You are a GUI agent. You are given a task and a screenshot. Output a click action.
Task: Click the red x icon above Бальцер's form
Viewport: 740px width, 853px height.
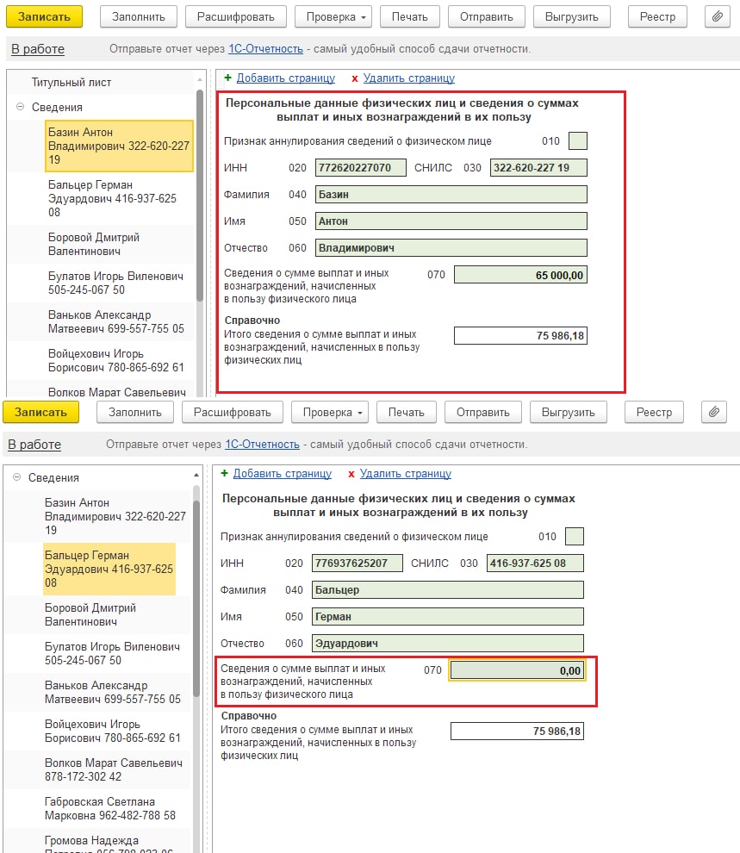[x=351, y=473]
